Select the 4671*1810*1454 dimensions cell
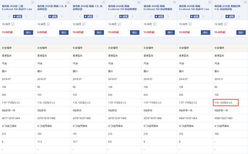Screen dimensions: 248x154 coord(11,118)
